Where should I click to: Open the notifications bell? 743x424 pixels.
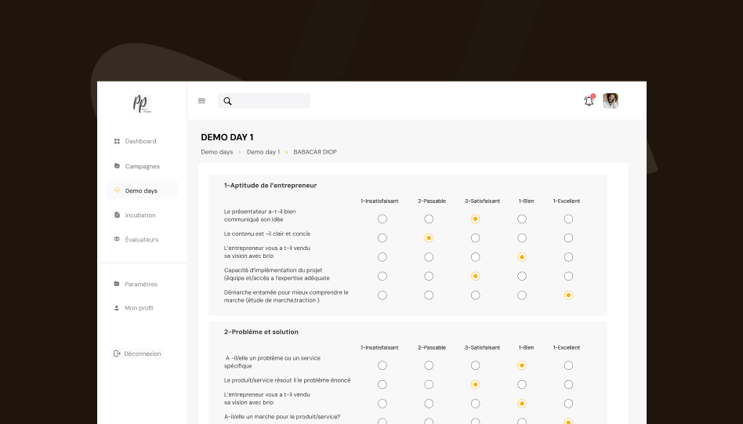(589, 100)
